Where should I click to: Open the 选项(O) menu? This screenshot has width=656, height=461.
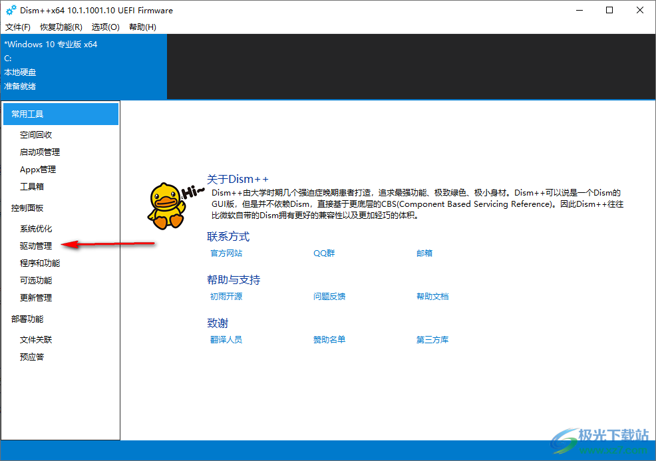[105, 27]
